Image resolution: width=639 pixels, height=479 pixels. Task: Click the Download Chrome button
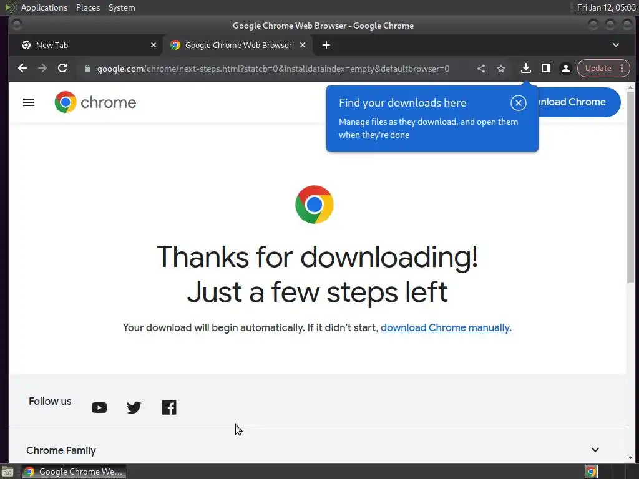(x=580, y=102)
